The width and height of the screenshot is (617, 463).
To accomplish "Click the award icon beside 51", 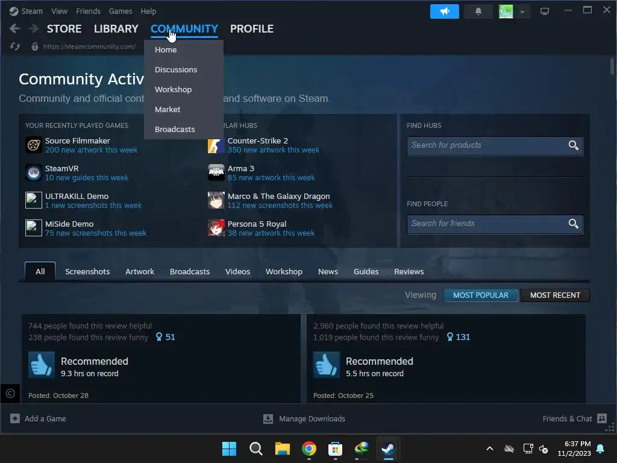I will (x=159, y=337).
